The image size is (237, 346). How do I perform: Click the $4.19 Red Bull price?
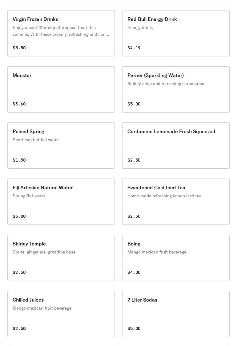(134, 48)
